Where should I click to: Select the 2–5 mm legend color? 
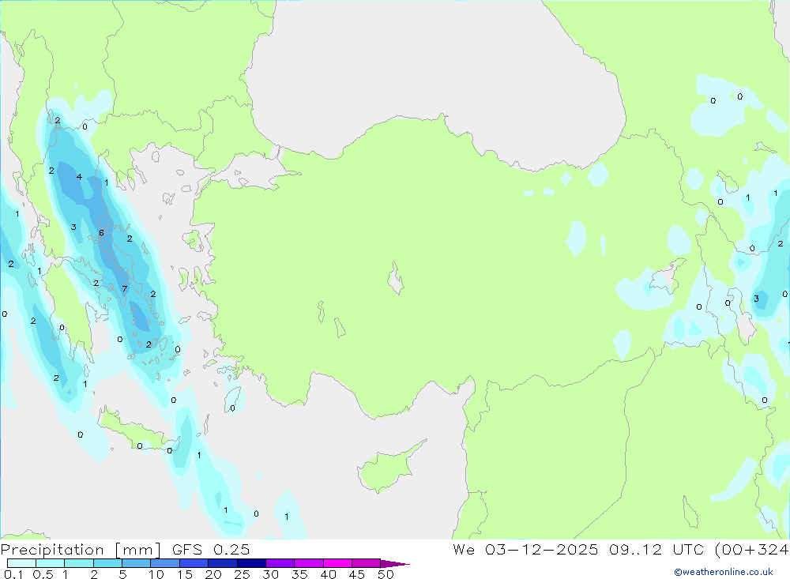tap(107, 563)
